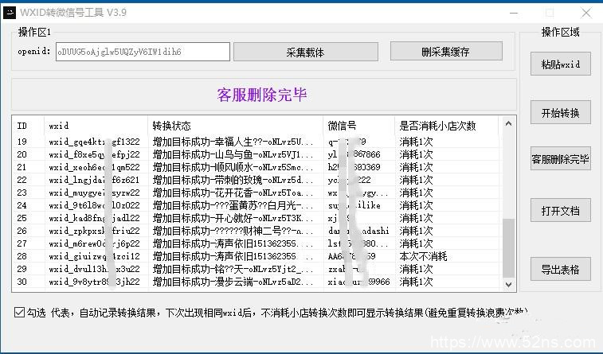Screen dimensions: 603x354
Task: Click the openid input field
Action: pos(143,52)
